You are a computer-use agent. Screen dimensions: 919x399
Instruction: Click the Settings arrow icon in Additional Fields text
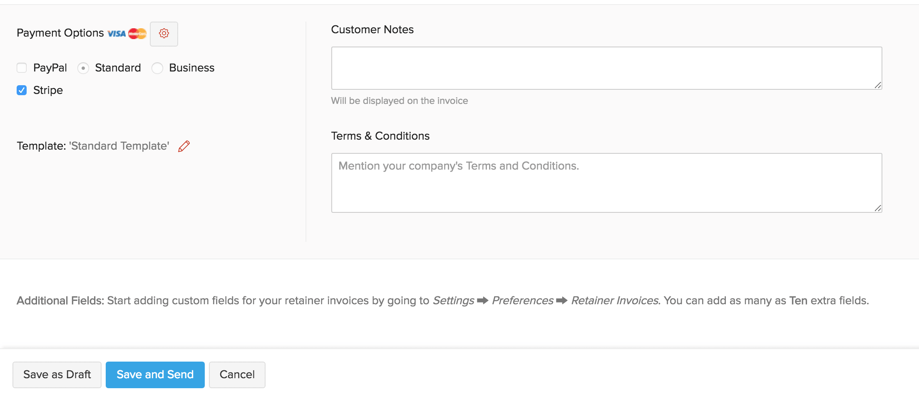pyautogui.click(x=483, y=300)
